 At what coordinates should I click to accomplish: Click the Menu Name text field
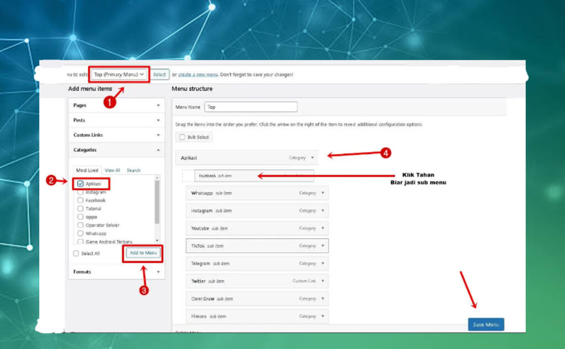(x=250, y=107)
